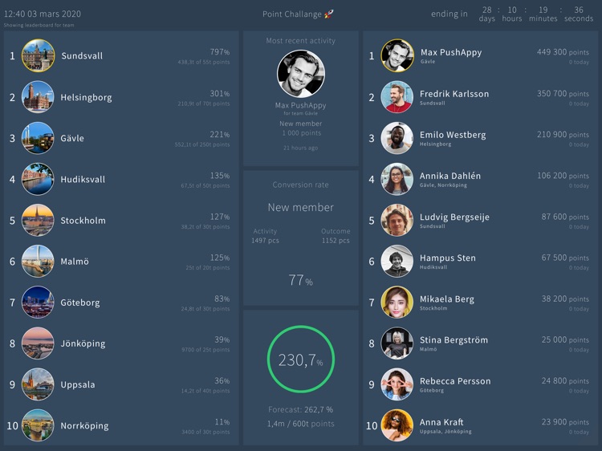Click Ludvig Bergseije's profile photo

click(397, 221)
